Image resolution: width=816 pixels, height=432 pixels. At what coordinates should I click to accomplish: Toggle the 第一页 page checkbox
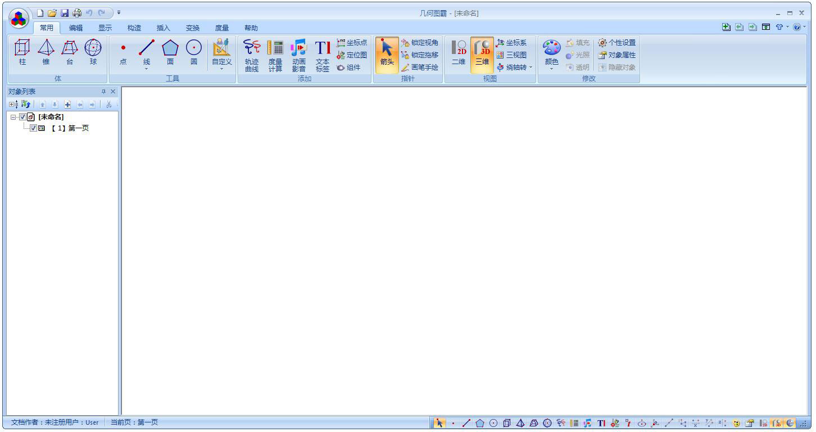[33, 128]
